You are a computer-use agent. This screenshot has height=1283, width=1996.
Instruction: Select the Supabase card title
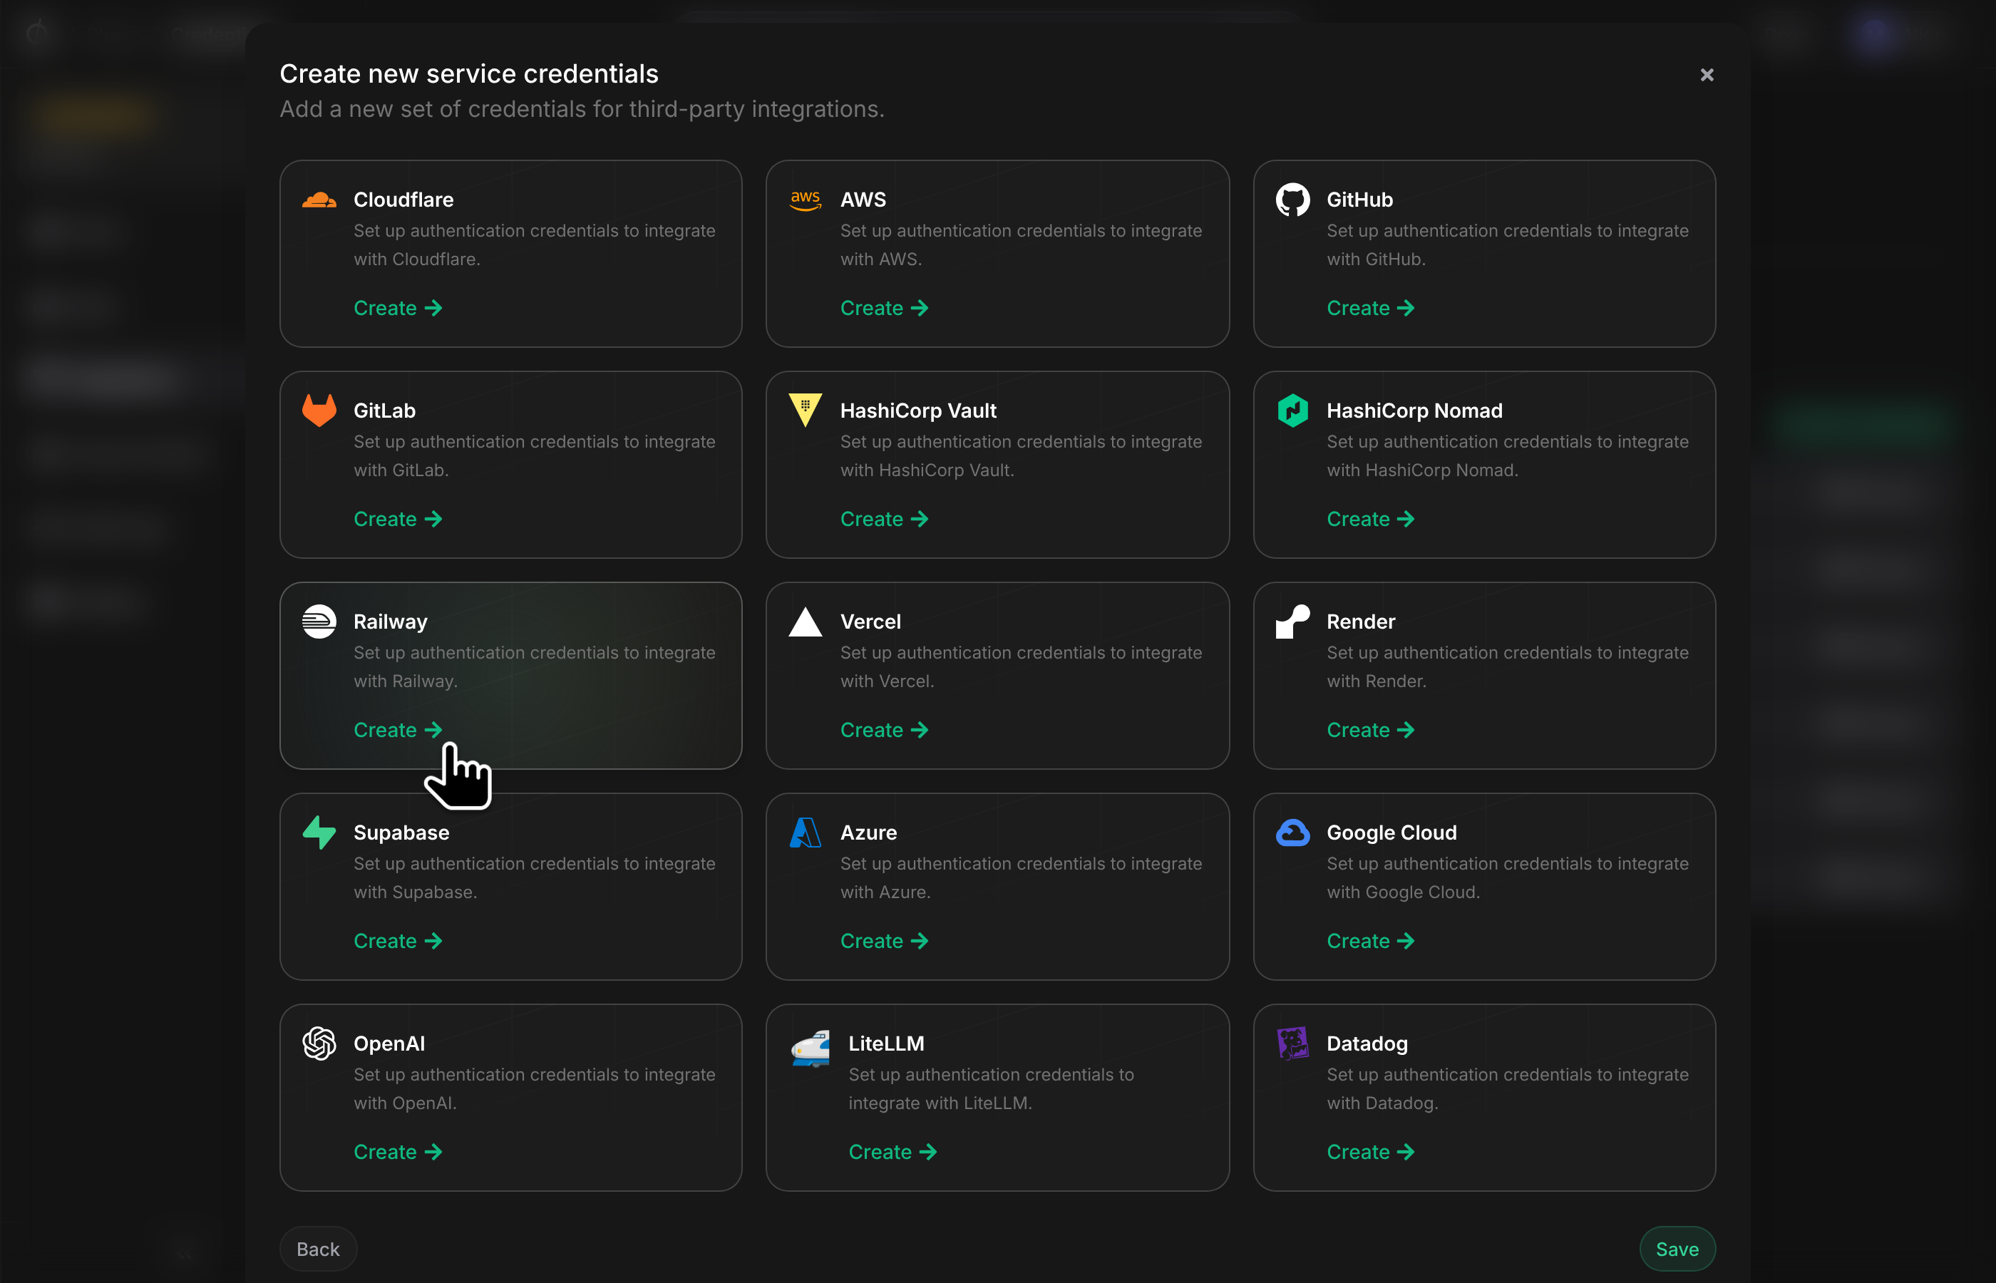(401, 833)
